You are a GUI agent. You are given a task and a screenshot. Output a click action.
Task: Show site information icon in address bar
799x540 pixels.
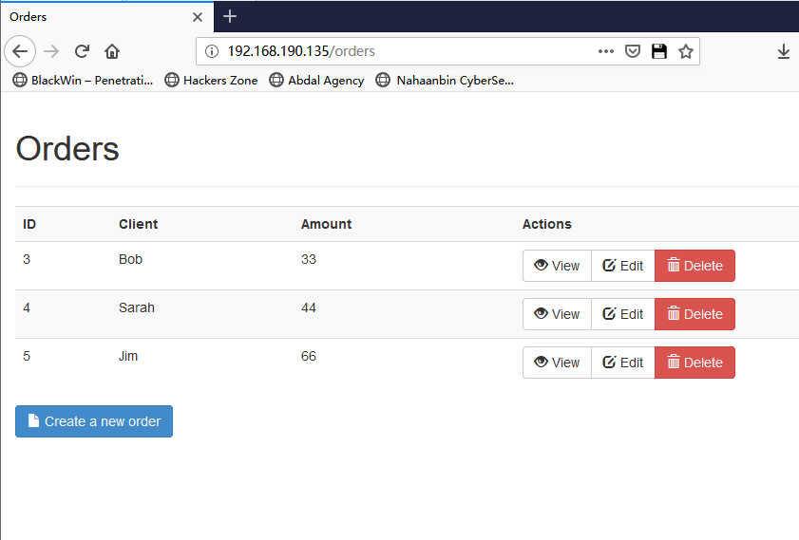tap(212, 51)
